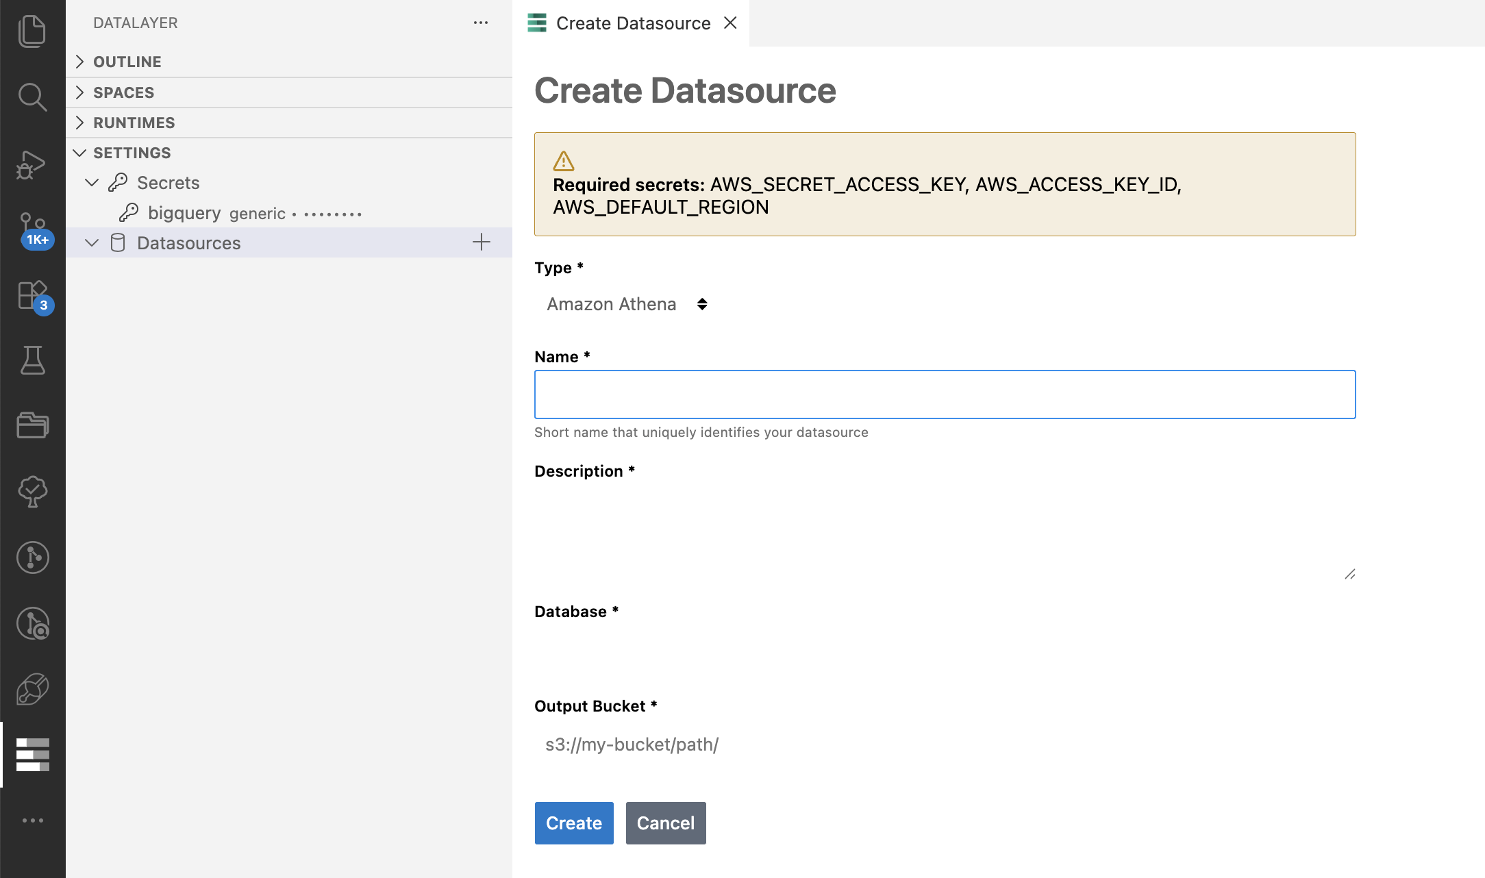Open the Testing flask icon

click(32, 360)
